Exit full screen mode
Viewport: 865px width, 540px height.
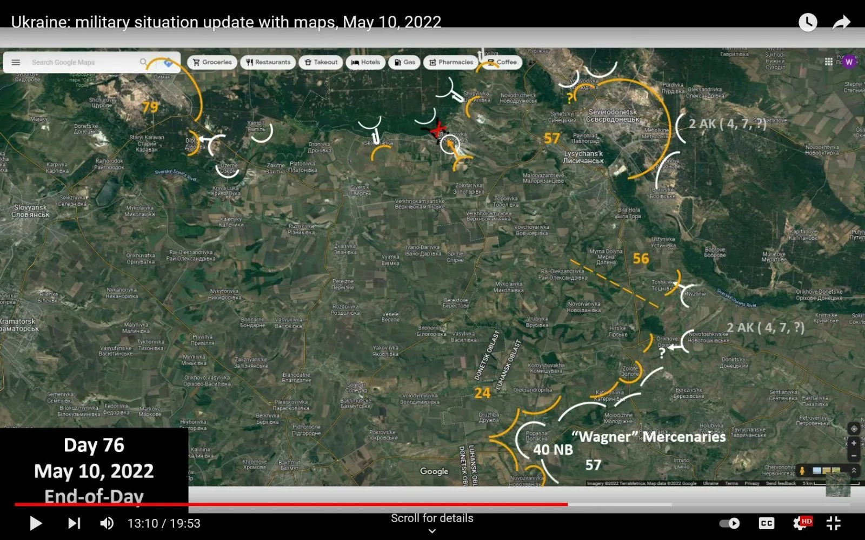834,523
